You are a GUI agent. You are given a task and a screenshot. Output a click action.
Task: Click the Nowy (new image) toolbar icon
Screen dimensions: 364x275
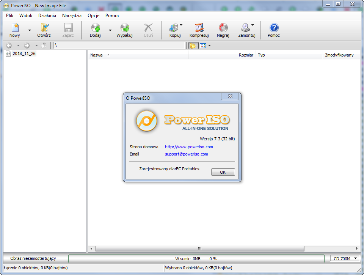click(x=15, y=28)
